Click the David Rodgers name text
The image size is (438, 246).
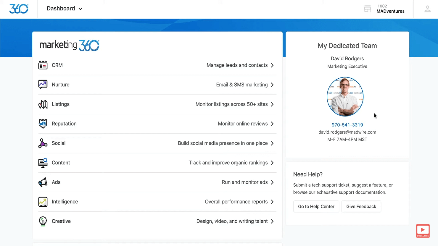[347, 59]
